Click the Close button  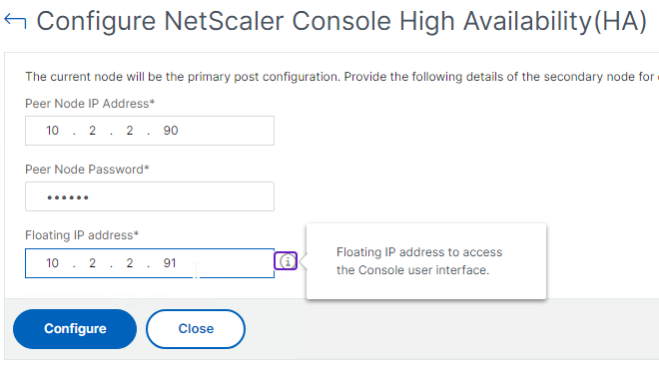pos(196,329)
